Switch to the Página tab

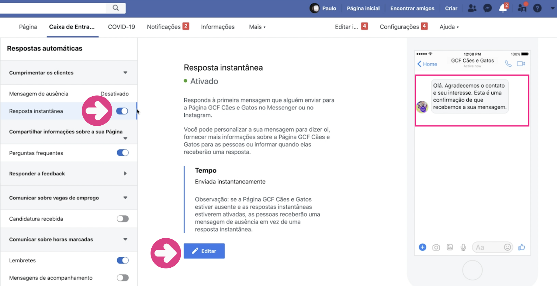tap(28, 27)
